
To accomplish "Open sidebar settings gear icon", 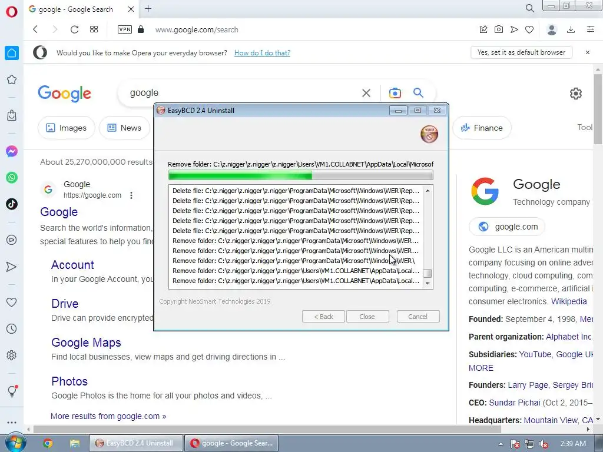I will (x=12, y=355).
